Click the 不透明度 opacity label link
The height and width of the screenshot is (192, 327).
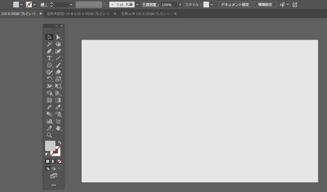pyautogui.click(x=151, y=4)
